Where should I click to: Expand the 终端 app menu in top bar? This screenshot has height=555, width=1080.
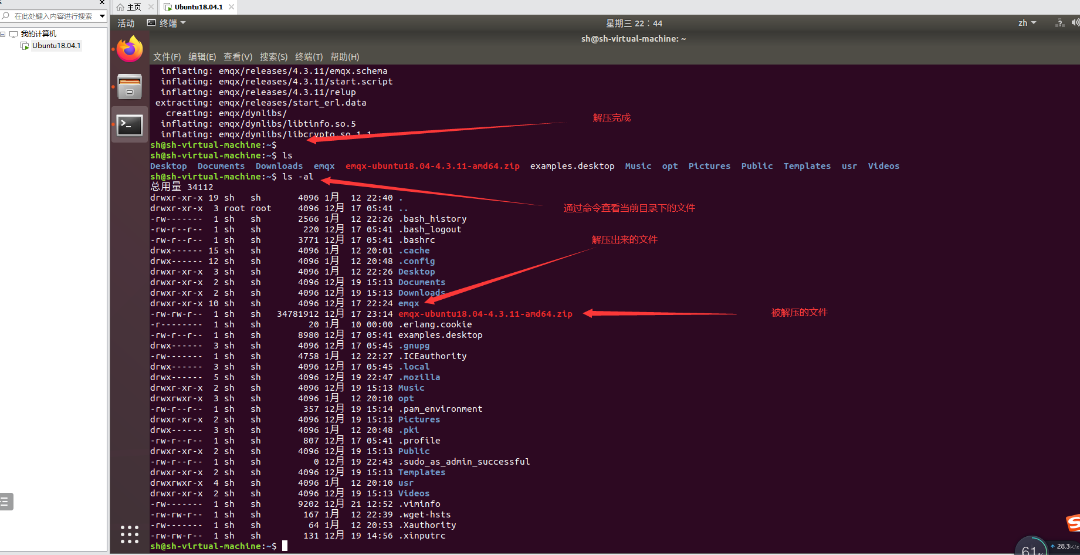point(167,23)
